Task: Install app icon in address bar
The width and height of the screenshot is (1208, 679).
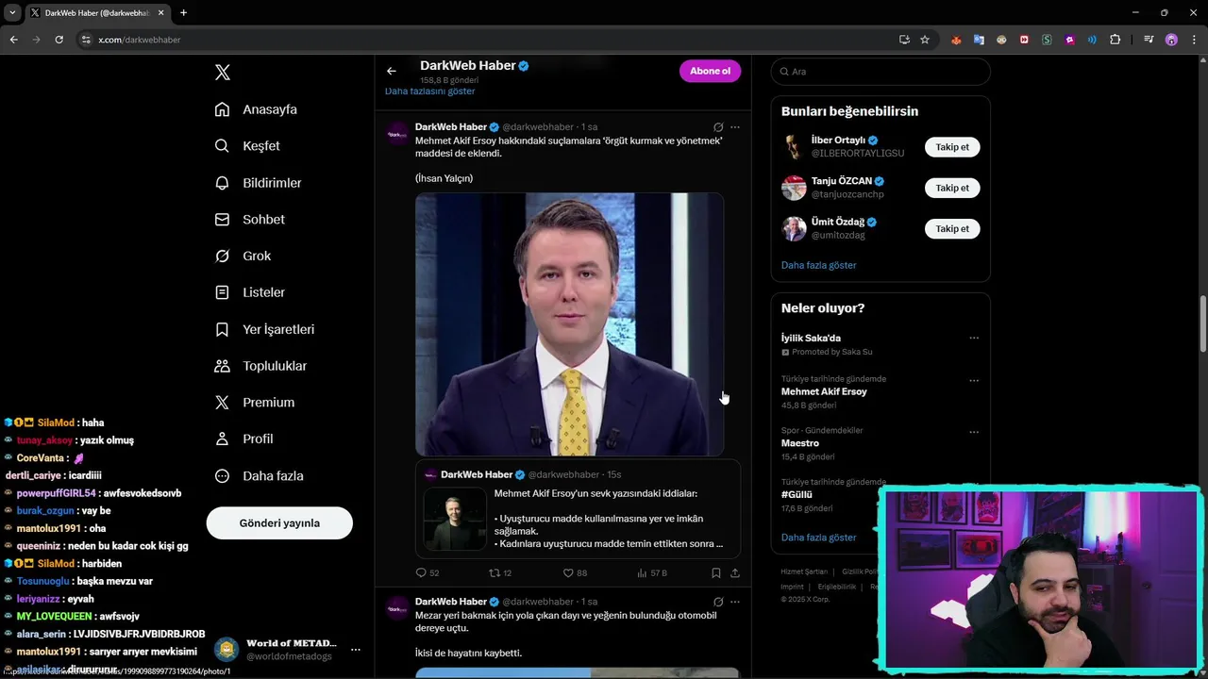Action: (904, 40)
